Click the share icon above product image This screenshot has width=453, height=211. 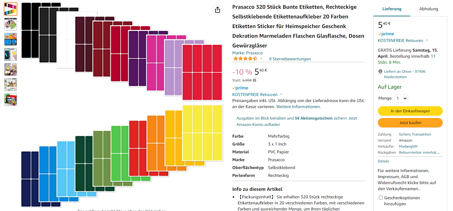click(217, 10)
